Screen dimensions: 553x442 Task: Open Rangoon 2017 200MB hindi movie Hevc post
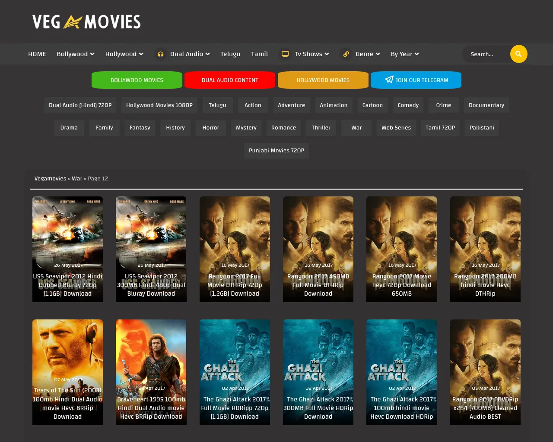click(485, 249)
